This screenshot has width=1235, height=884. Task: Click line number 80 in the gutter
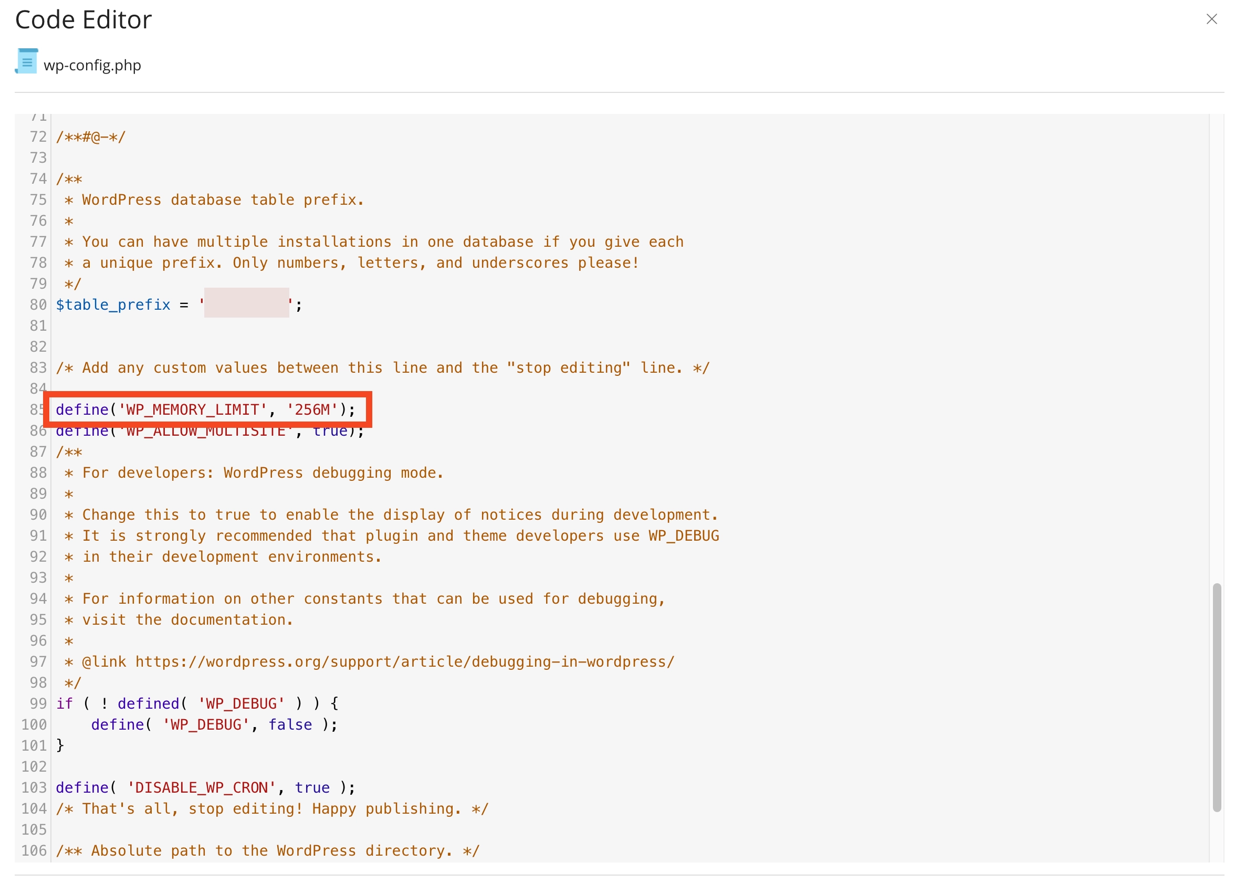click(38, 304)
